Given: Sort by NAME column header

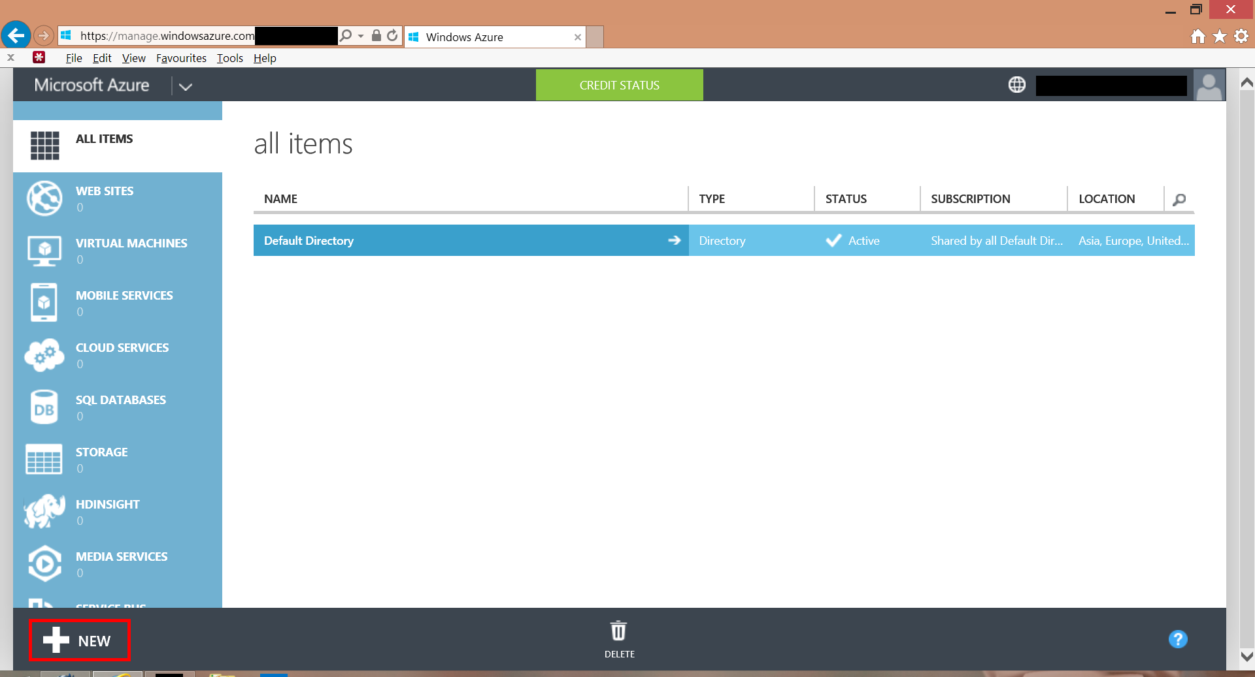Looking at the screenshot, I should 280,199.
